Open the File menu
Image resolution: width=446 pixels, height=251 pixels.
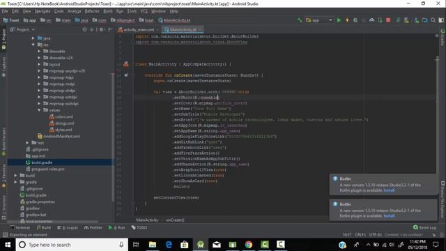coord(5,11)
